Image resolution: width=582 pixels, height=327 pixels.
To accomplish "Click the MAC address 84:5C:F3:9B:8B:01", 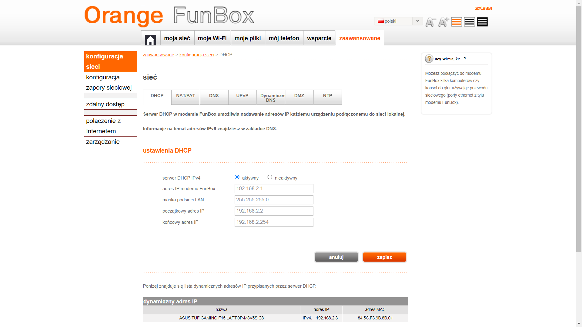I will pos(375,318).
